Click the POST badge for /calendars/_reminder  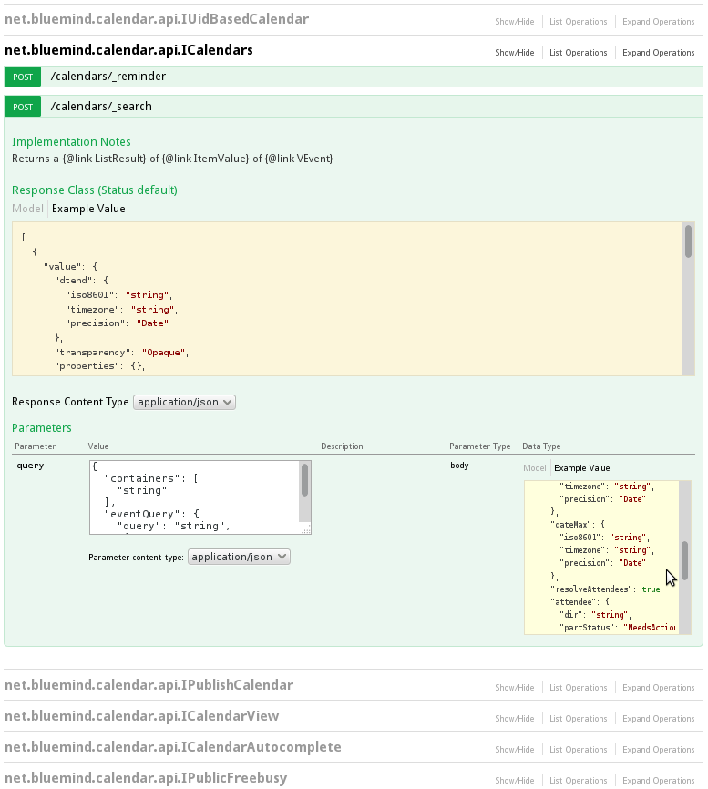pos(23,77)
